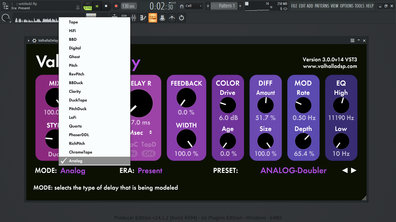Open the TOOLS menu

coord(359,6)
